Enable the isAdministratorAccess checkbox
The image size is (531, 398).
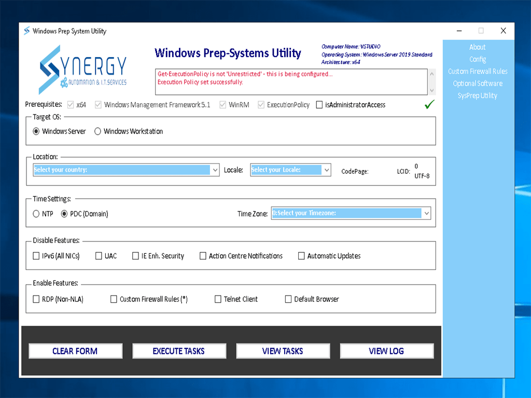coord(319,105)
